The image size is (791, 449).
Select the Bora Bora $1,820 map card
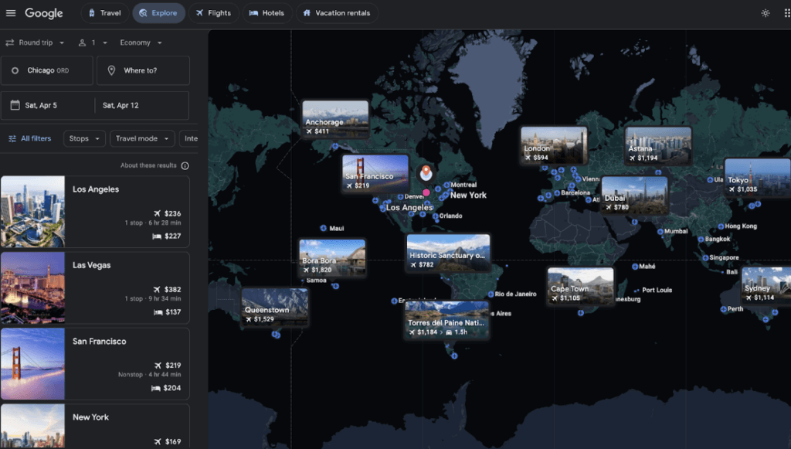[x=332, y=258]
